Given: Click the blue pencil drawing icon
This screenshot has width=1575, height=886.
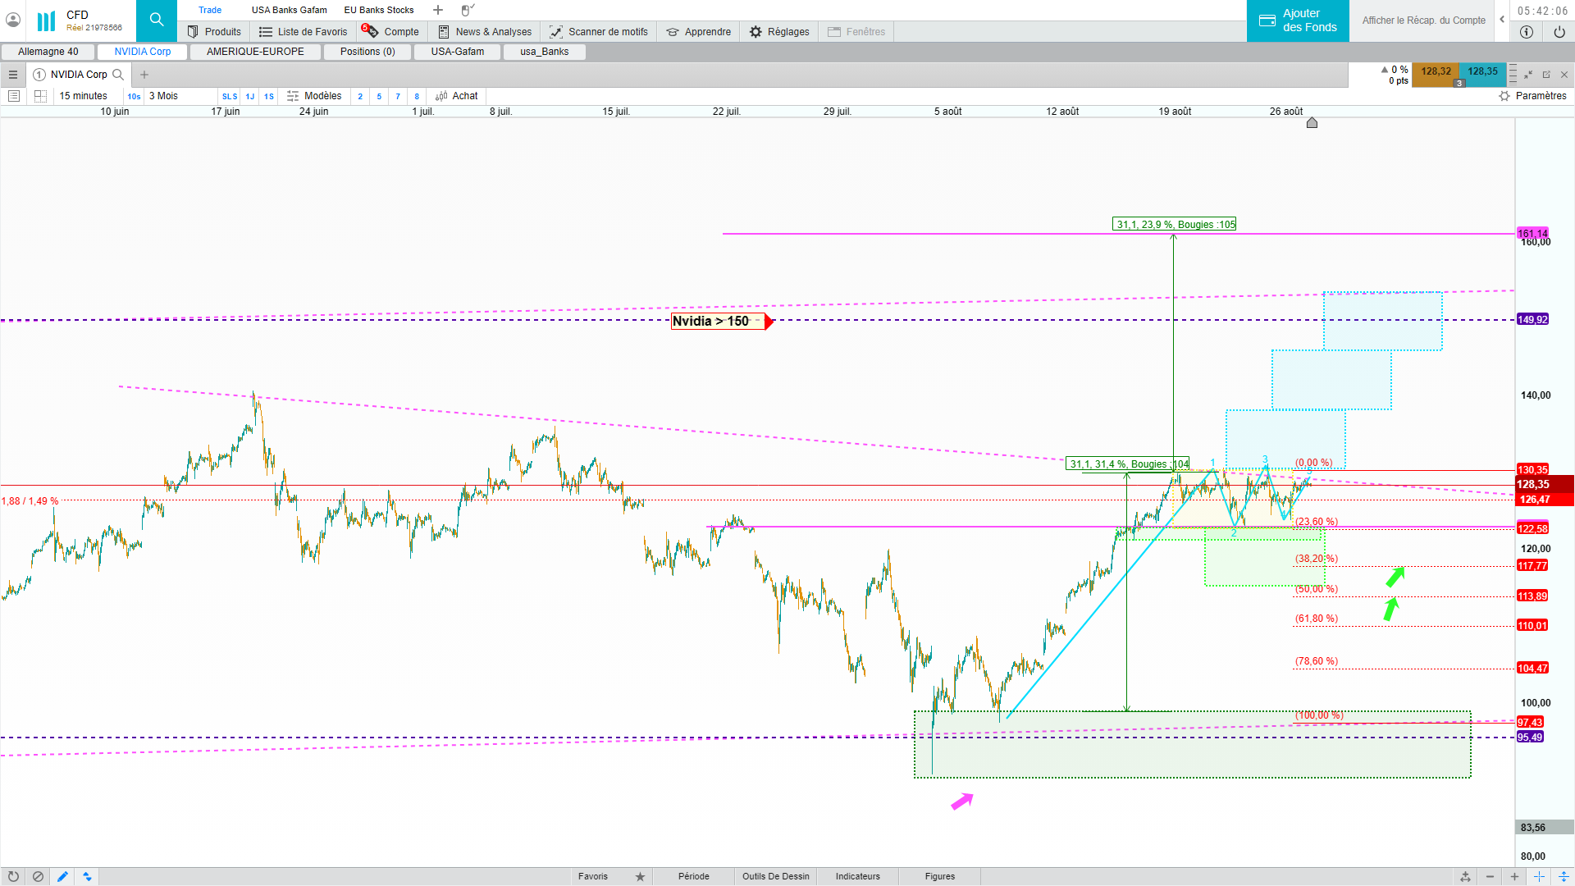Looking at the screenshot, I should pos(62,876).
